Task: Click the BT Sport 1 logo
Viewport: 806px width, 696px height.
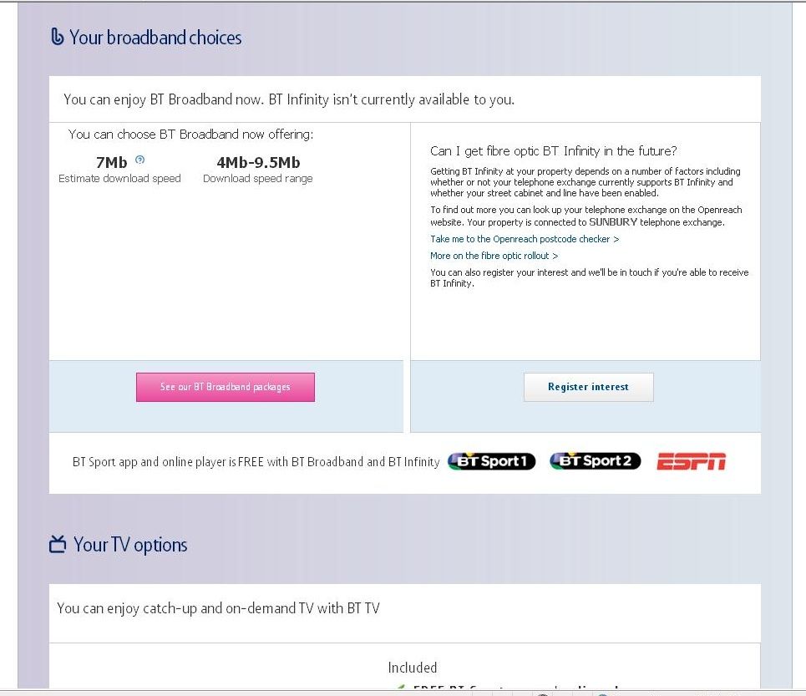Action: [491, 461]
